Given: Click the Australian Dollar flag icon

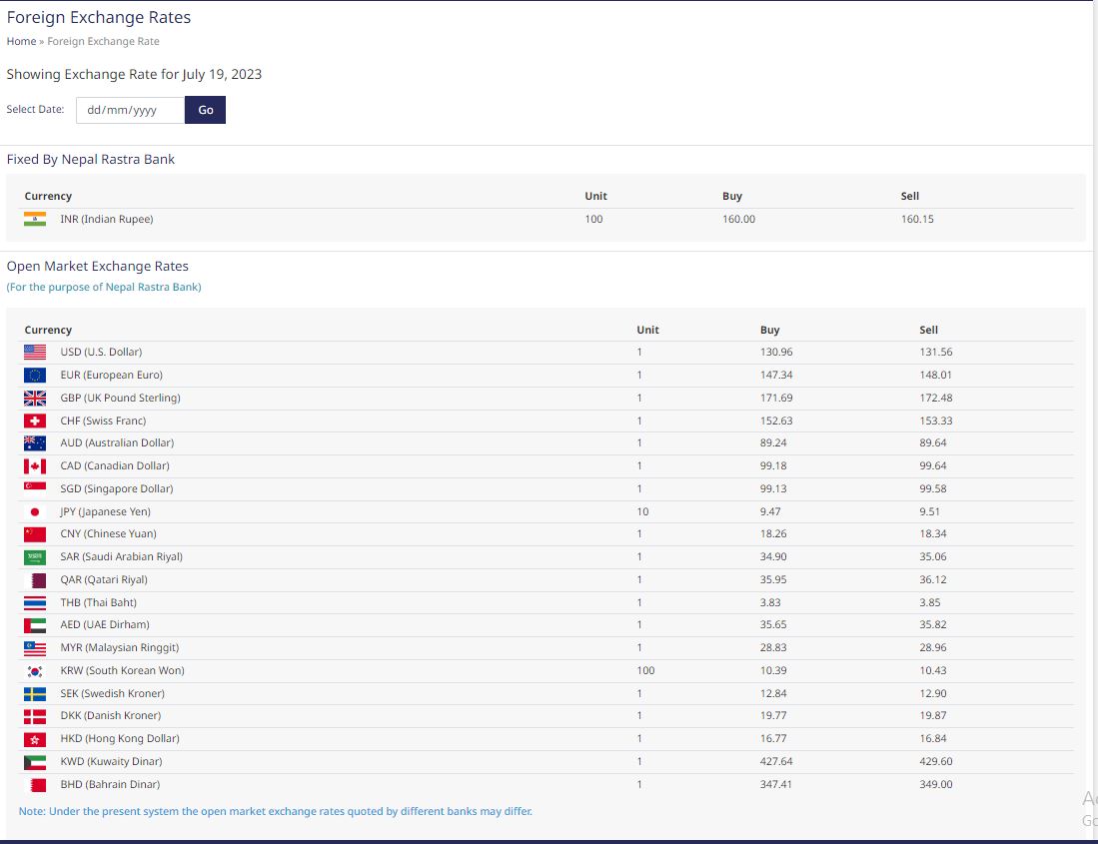Looking at the screenshot, I should coord(34,443).
